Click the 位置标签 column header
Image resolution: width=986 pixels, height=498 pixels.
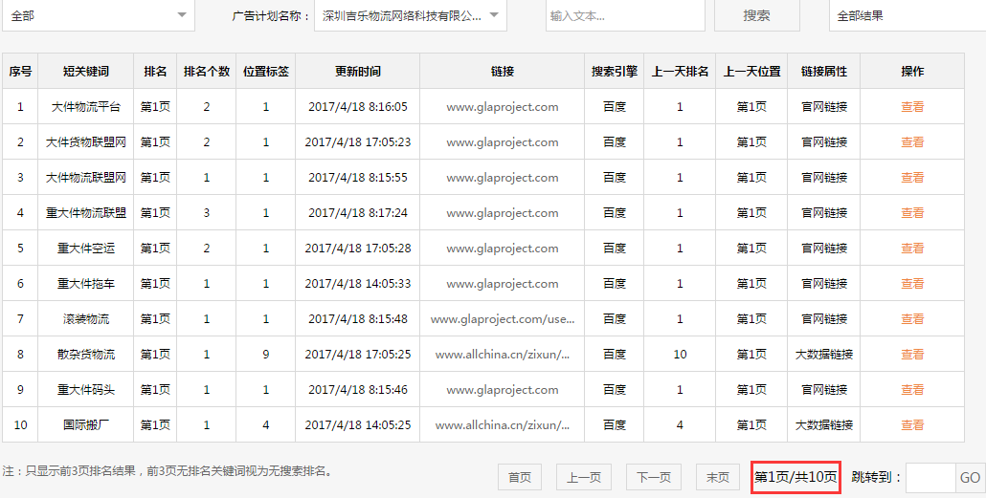click(x=266, y=71)
